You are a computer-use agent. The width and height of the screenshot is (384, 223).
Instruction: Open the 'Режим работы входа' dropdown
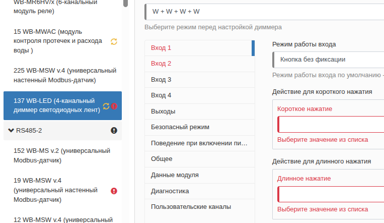(328, 60)
